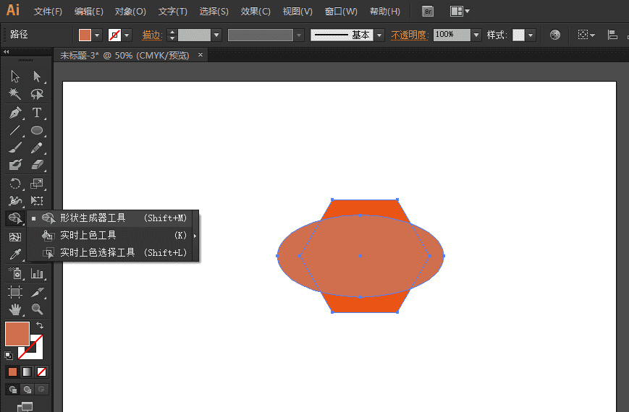Select the Magic Wand tool
Viewport: 629px width, 412px height.
point(15,94)
